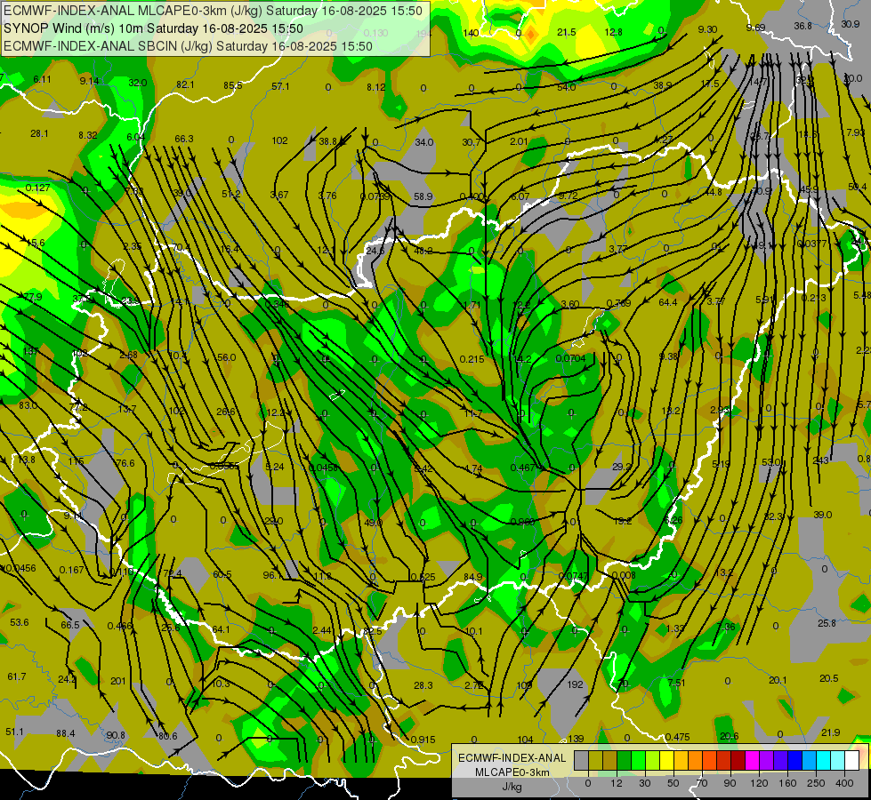Screen dimensions: 871x800
Task: Click legend scale label 250
Action: [816, 783]
